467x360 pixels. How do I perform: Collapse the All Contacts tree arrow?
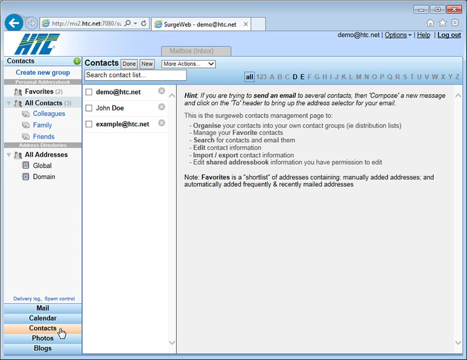tap(9, 103)
